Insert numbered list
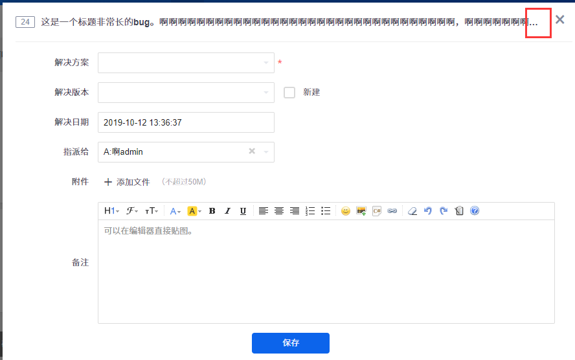 (x=310, y=211)
